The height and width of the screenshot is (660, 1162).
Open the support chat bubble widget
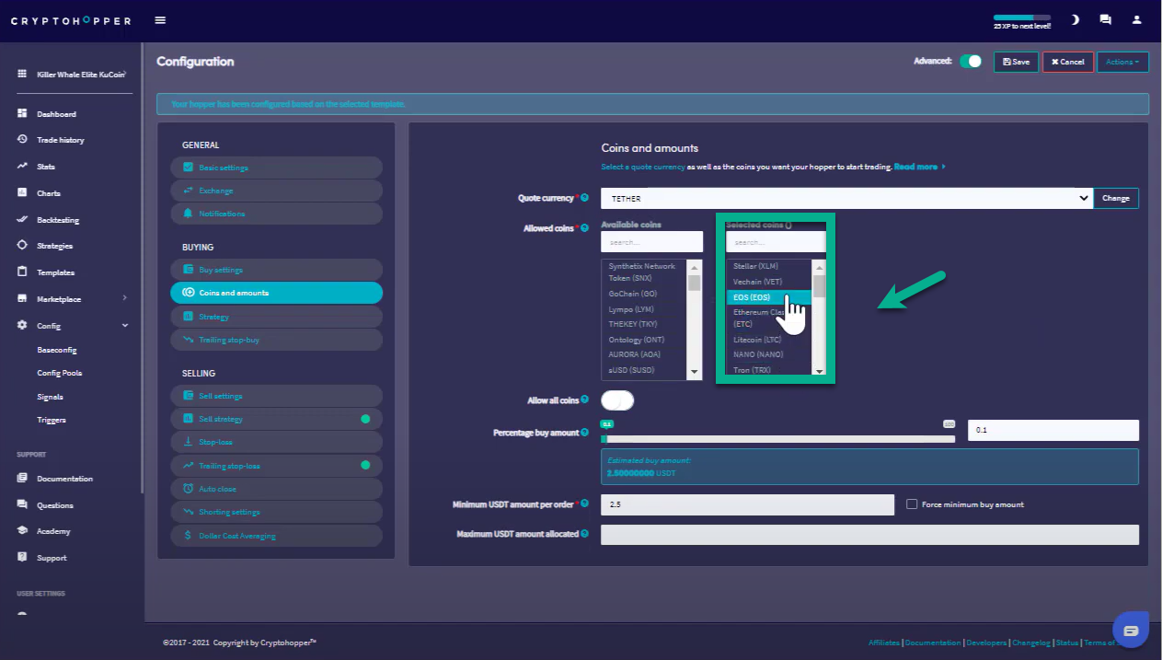click(1131, 631)
